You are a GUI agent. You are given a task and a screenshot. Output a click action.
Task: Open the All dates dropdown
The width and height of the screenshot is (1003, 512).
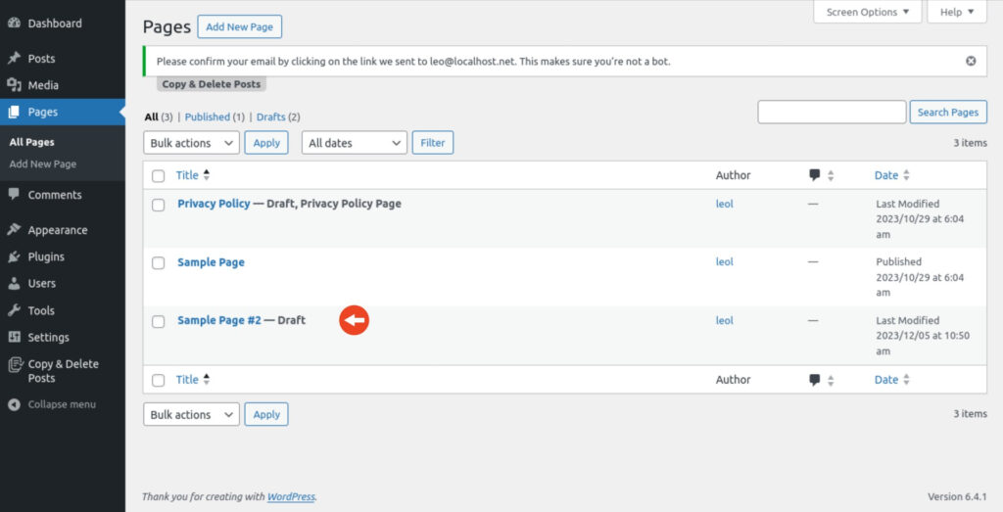coord(355,143)
